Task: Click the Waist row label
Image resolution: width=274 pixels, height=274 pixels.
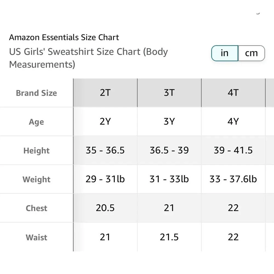Action: [36, 238]
